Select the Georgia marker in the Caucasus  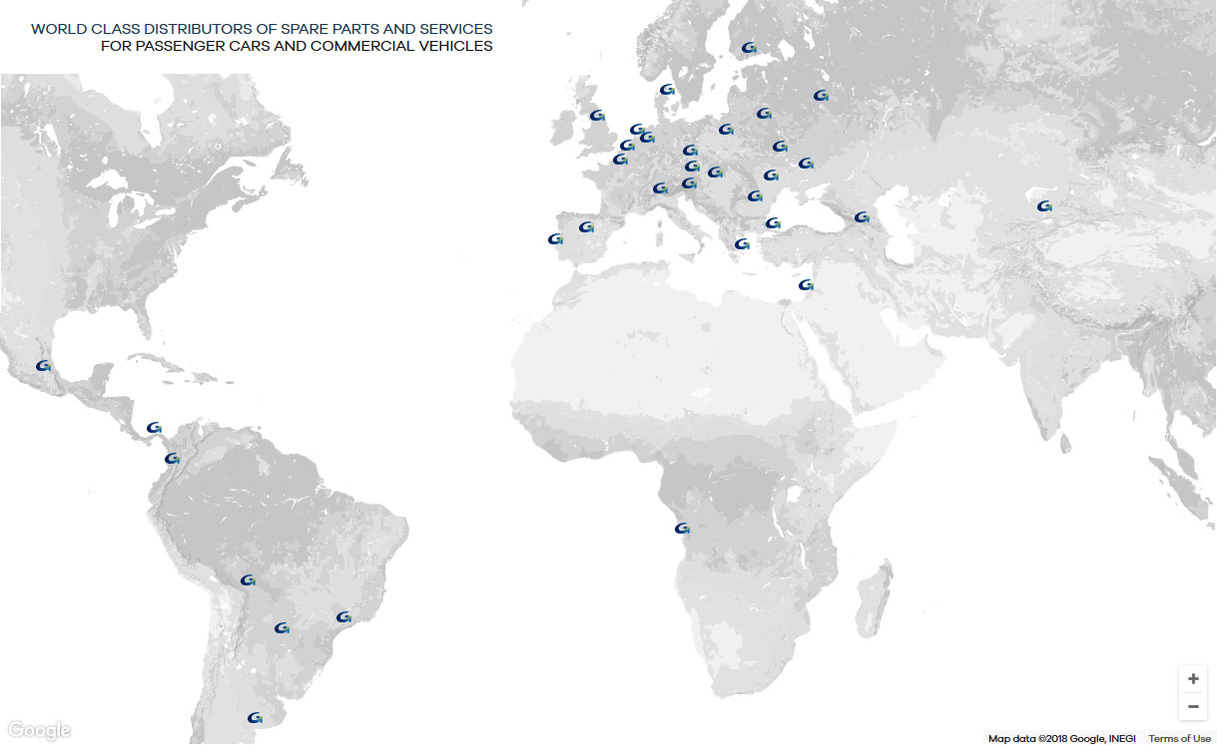tap(862, 217)
